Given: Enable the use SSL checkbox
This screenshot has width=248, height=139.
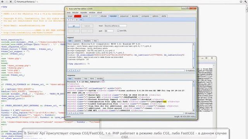Looking at the screenshot, I should (118, 31).
